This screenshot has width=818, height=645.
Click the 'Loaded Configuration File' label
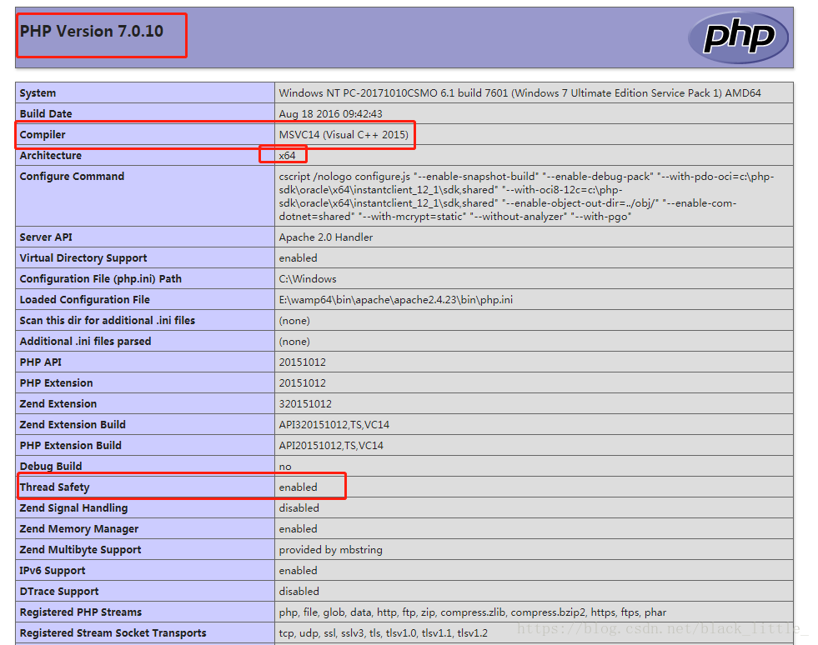pos(84,300)
